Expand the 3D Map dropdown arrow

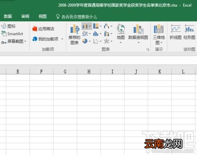click(x=161, y=43)
